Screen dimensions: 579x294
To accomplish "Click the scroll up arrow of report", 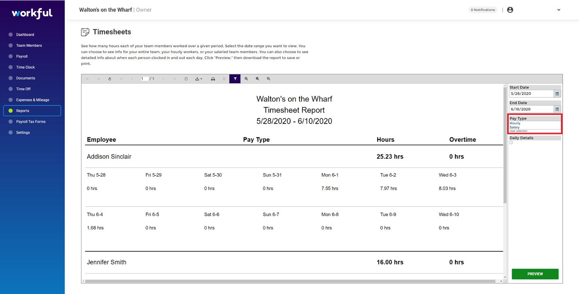I will click(x=505, y=86).
